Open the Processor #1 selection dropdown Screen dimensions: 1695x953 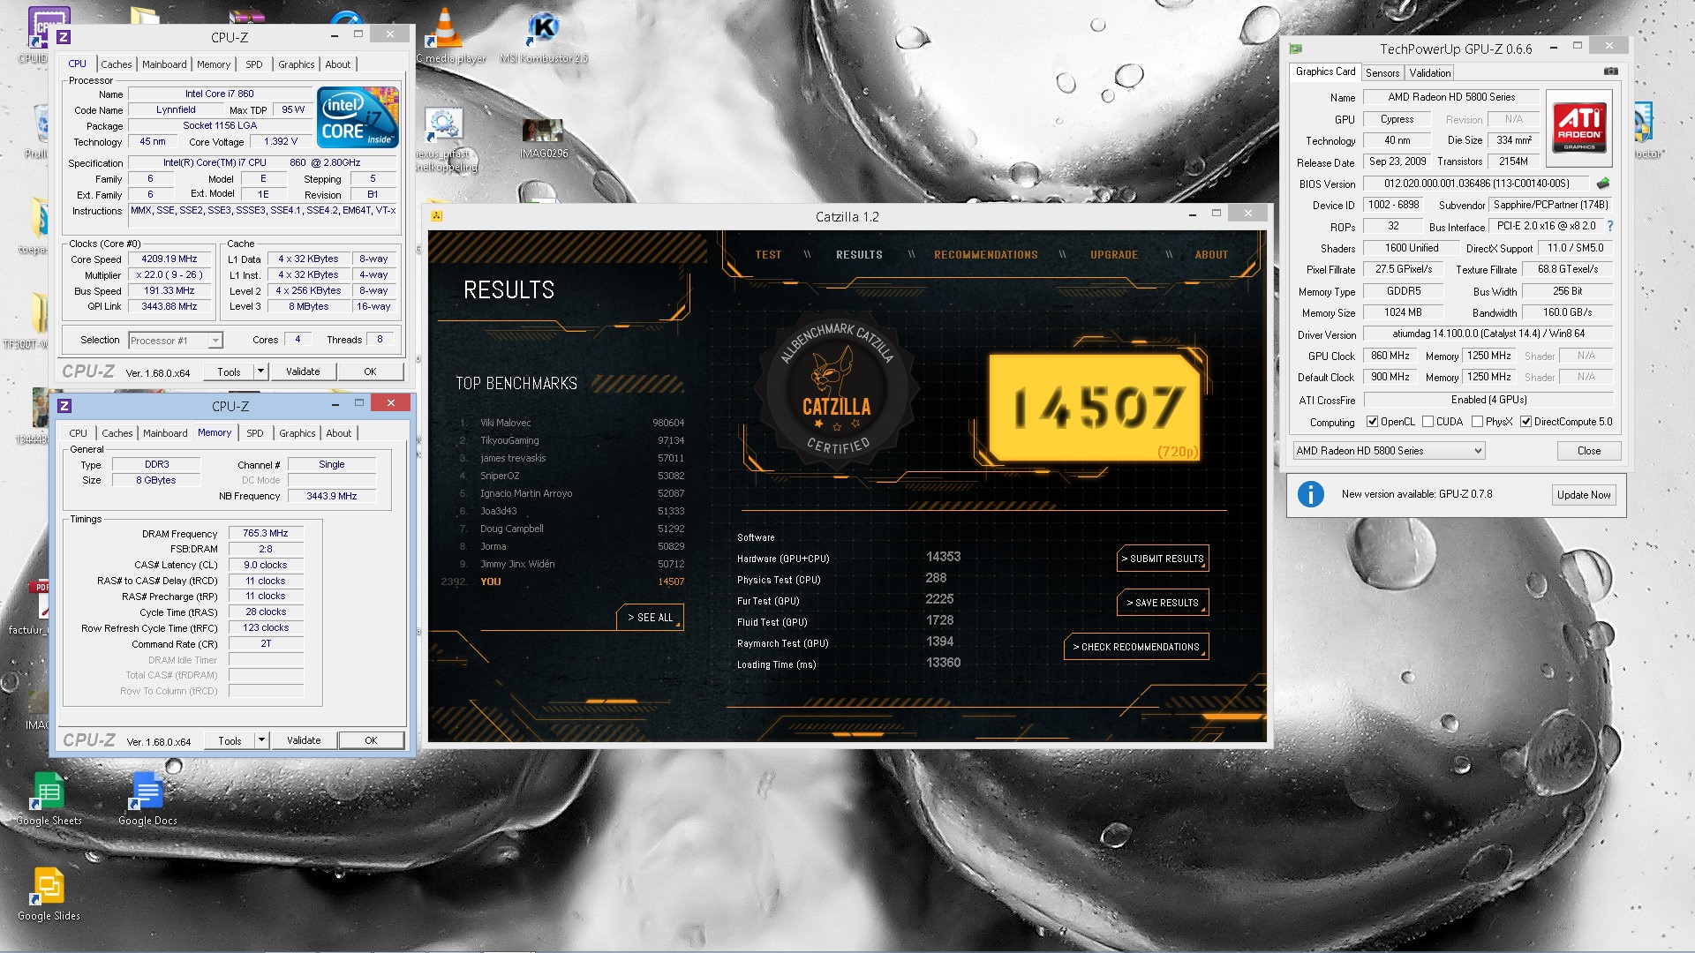click(x=175, y=341)
